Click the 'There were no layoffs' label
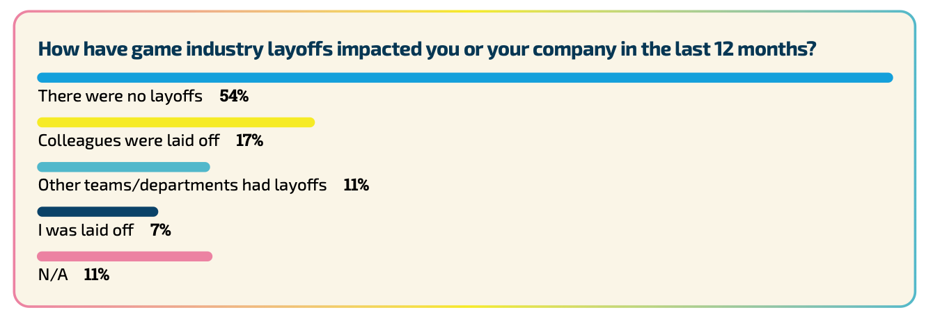Viewport: 933px width, 317px height. 120,97
